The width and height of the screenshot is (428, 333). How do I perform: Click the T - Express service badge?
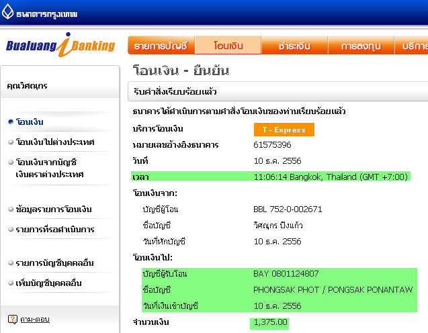pyautogui.click(x=284, y=130)
